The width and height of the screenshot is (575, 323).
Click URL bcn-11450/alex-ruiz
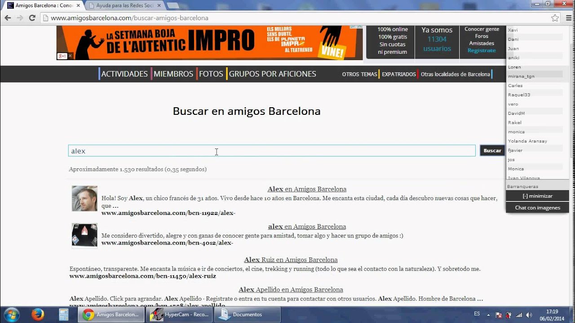pyautogui.click(x=143, y=276)
